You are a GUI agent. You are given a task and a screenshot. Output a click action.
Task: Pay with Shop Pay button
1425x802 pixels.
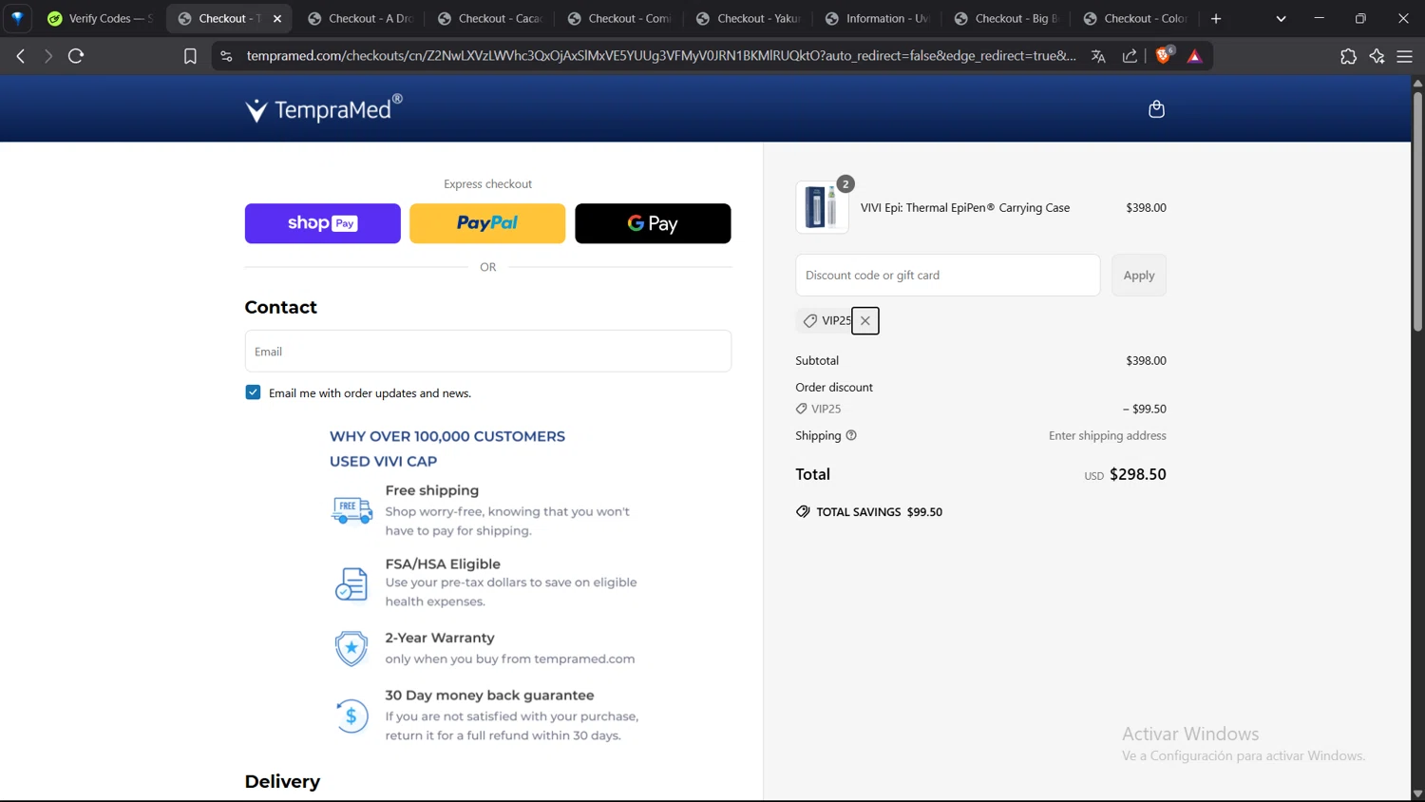323,223
